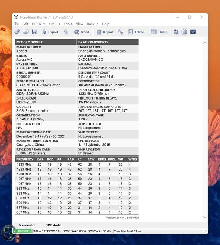This screenshot has height=245, width=220.
Task: Open the View menu
Action: tap(79, 24)
